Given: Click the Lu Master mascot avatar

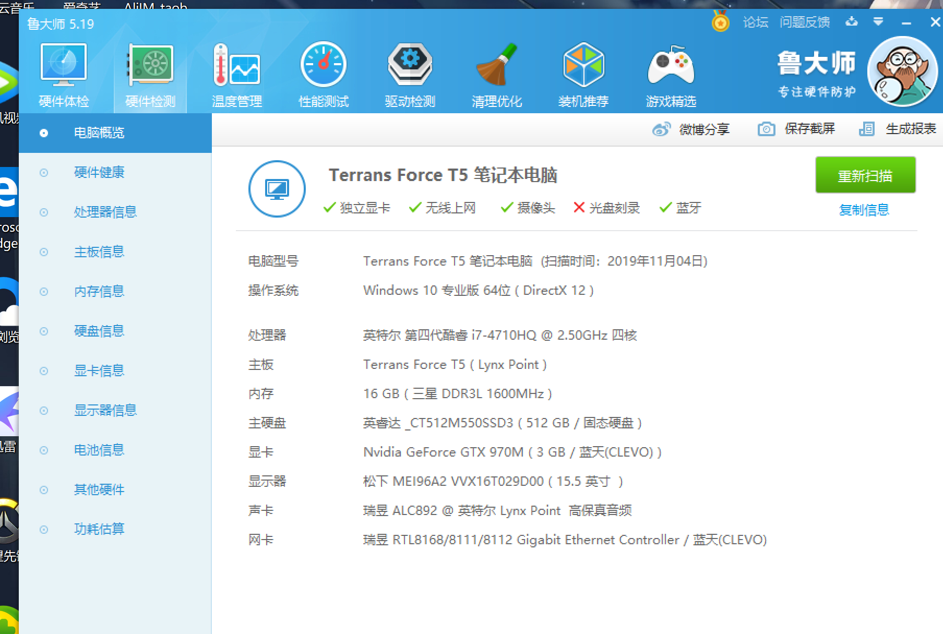Looking at the screenshot, I should click(x=902, y=71).
